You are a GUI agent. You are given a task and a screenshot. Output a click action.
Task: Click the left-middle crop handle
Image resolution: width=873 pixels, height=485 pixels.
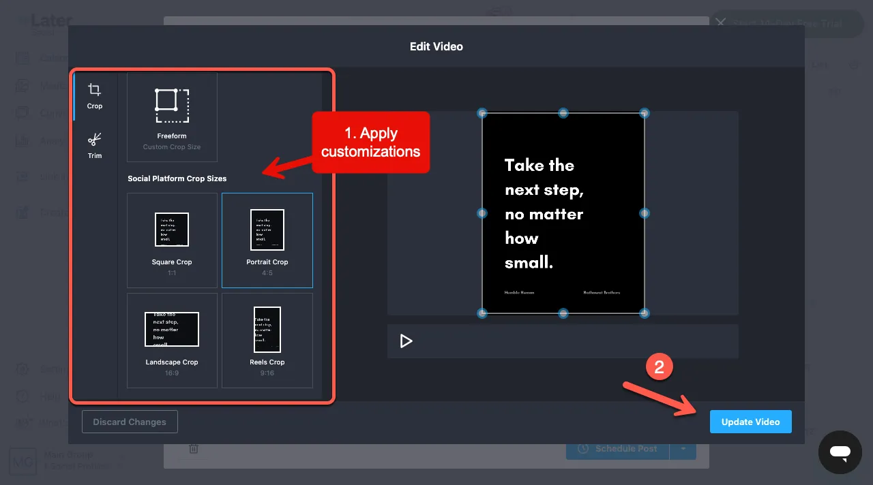click(x=482, y=213)
